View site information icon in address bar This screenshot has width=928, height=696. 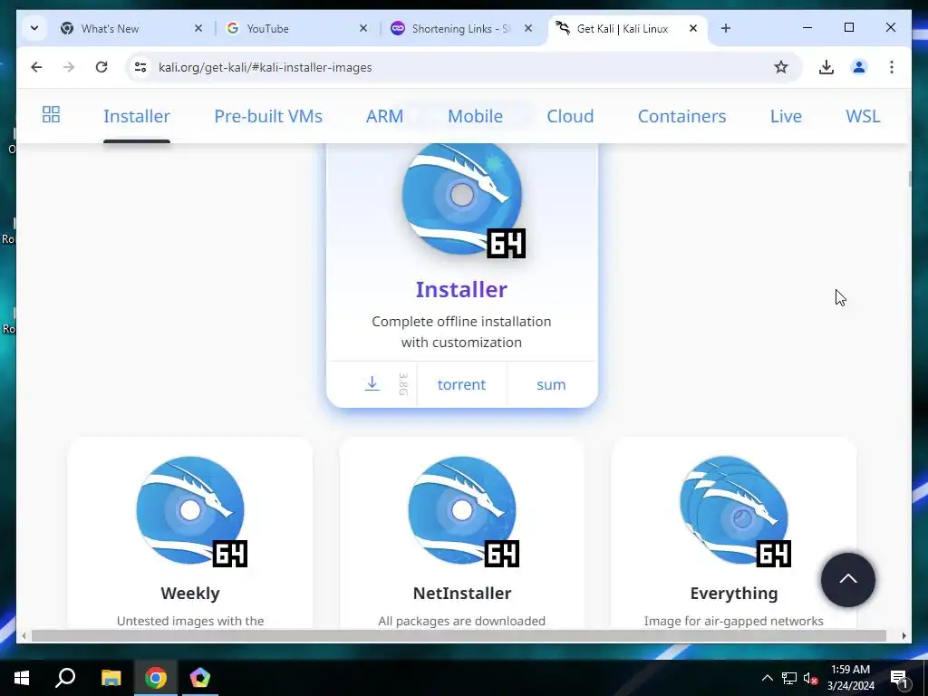pos(140,67)
